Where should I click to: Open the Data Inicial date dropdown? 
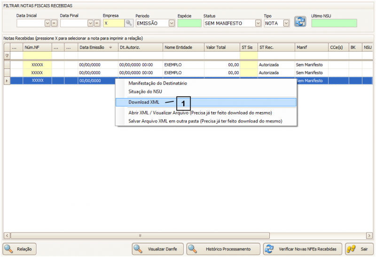coord(47,23)
